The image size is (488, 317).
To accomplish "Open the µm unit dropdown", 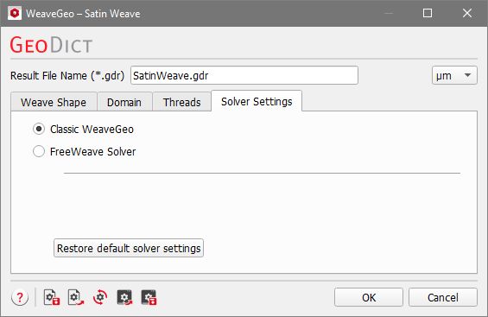I will pos(454,75).
